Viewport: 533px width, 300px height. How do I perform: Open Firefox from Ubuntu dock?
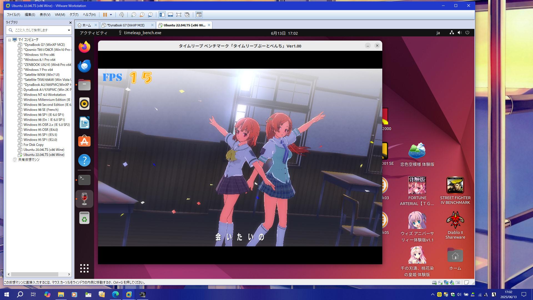point(84,47)
